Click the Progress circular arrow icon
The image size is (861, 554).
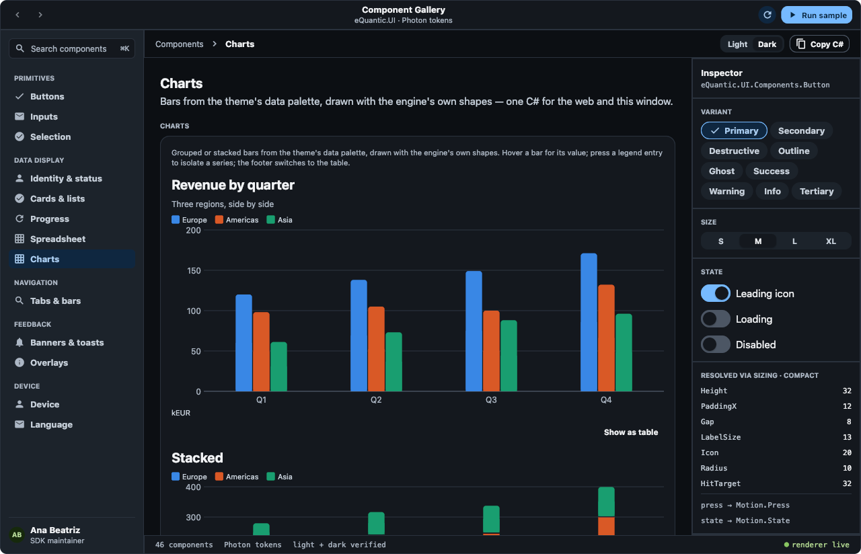coord(20,219)
